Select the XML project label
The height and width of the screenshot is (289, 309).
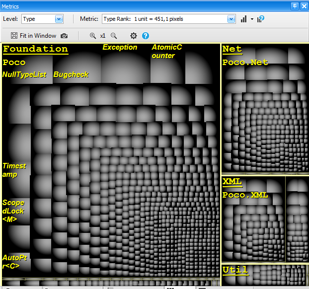(x=232, y=181)
